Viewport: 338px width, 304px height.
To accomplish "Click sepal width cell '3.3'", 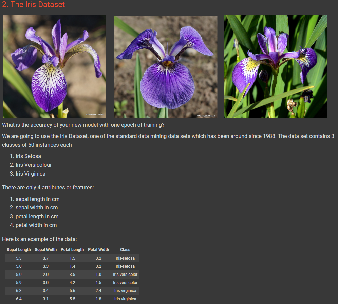I will (x=46, y=266).
